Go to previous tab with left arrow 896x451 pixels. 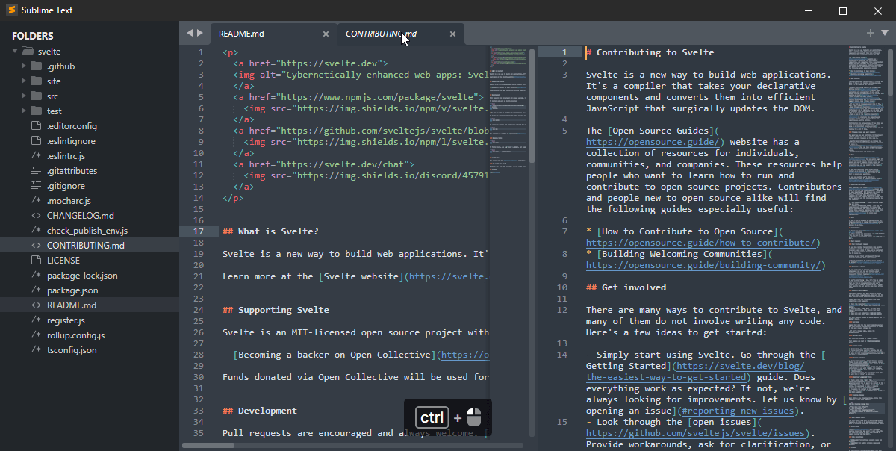(x=190, y=33)
